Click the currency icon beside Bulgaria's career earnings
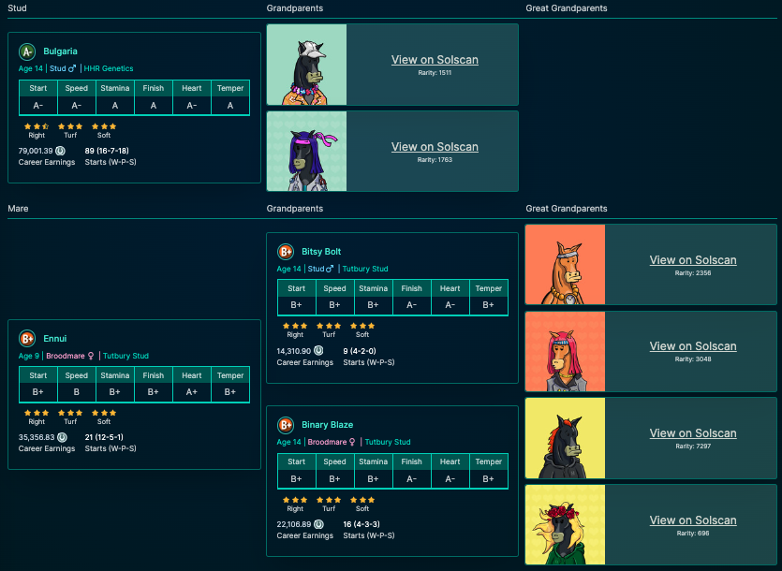Viewport: 782px width, 571px height. pyautogui.click(x=61, y=151)
